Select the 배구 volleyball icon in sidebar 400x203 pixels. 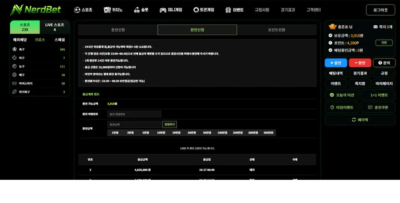coord(14,75)
